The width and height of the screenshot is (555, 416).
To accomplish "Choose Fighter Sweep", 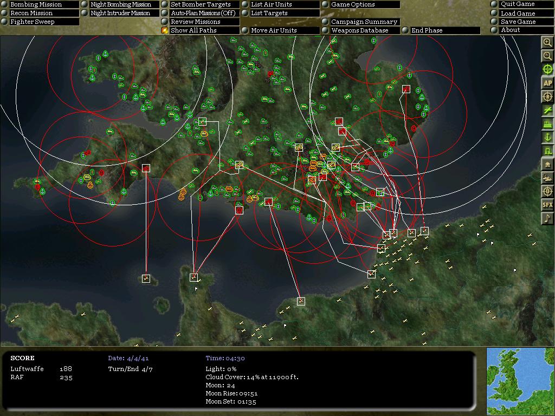I will (40, 22).
